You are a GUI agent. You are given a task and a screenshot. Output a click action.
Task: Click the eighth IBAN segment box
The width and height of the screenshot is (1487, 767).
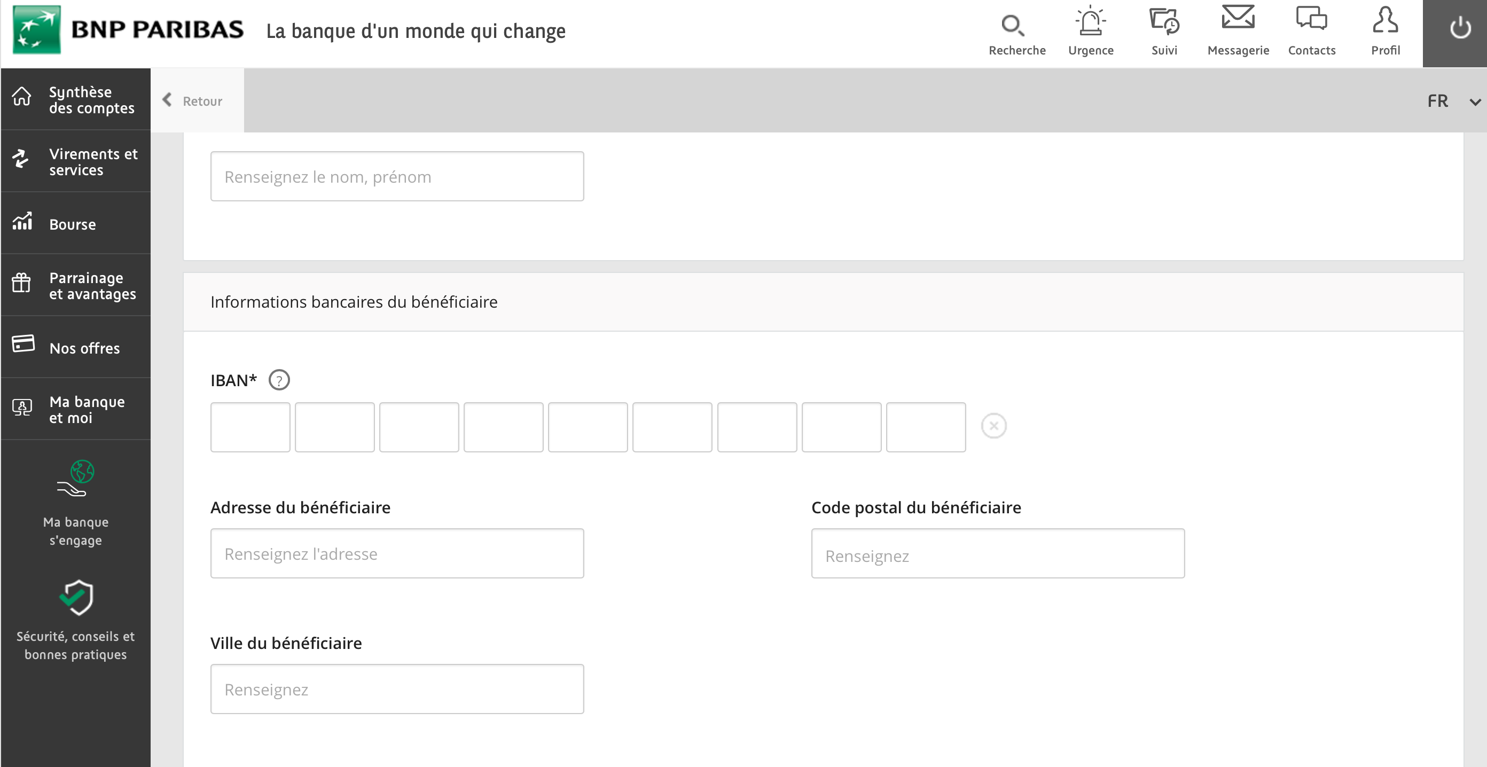point(841,428)
